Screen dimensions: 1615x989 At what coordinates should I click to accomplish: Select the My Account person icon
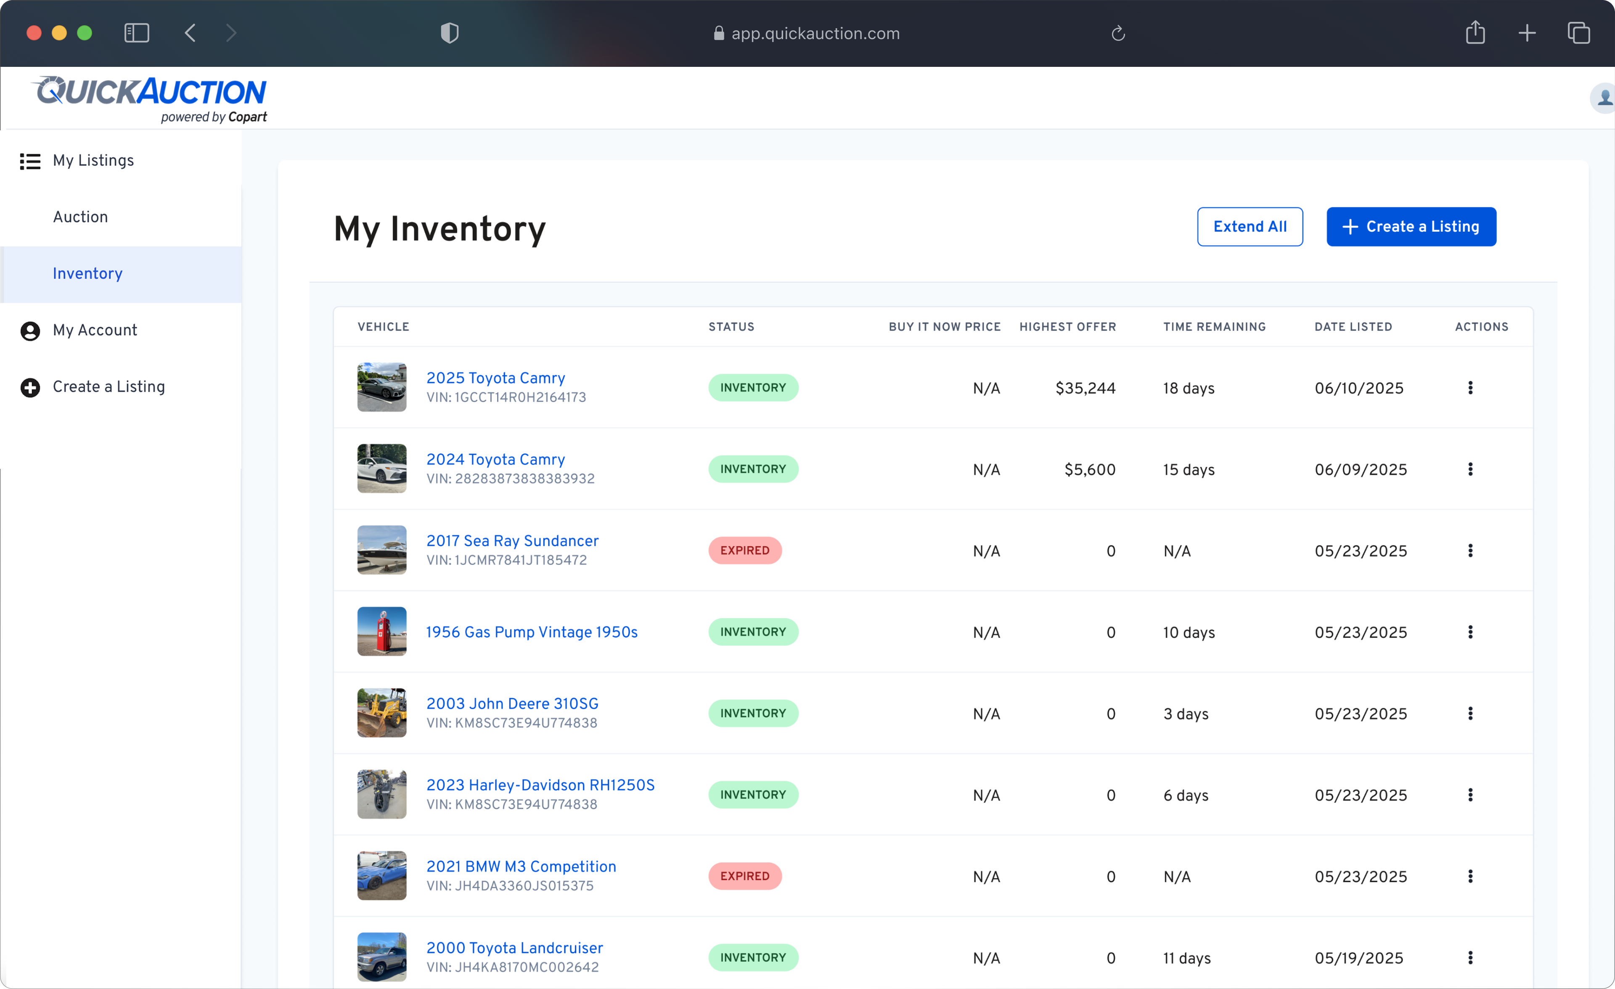tap(29, 331)
